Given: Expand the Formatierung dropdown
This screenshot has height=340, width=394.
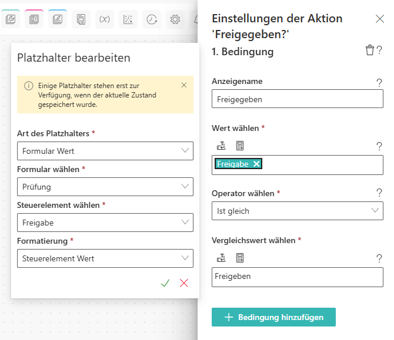Looking at the screenshot, I should 105,258.
